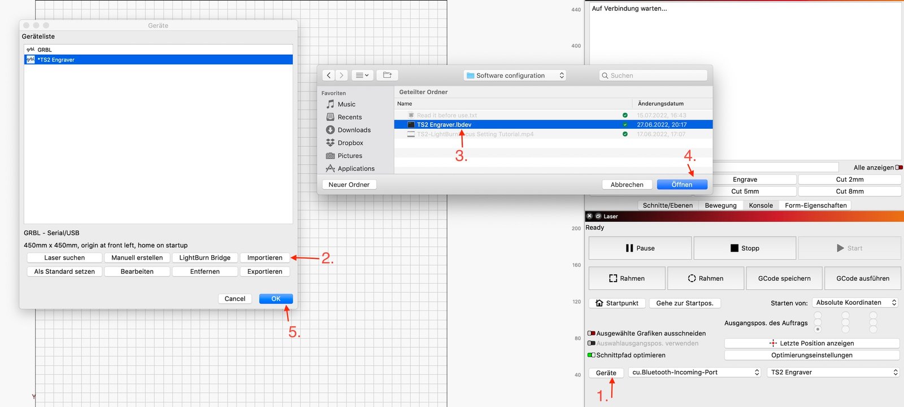Click the new folder icon in file dialog toolbar
The image size is (904, 407).
pyautogui.click(x=387, y=75)
